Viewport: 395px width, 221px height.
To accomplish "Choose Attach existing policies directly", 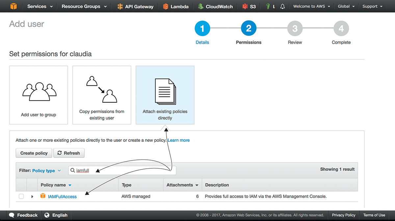I will (165, 95).
